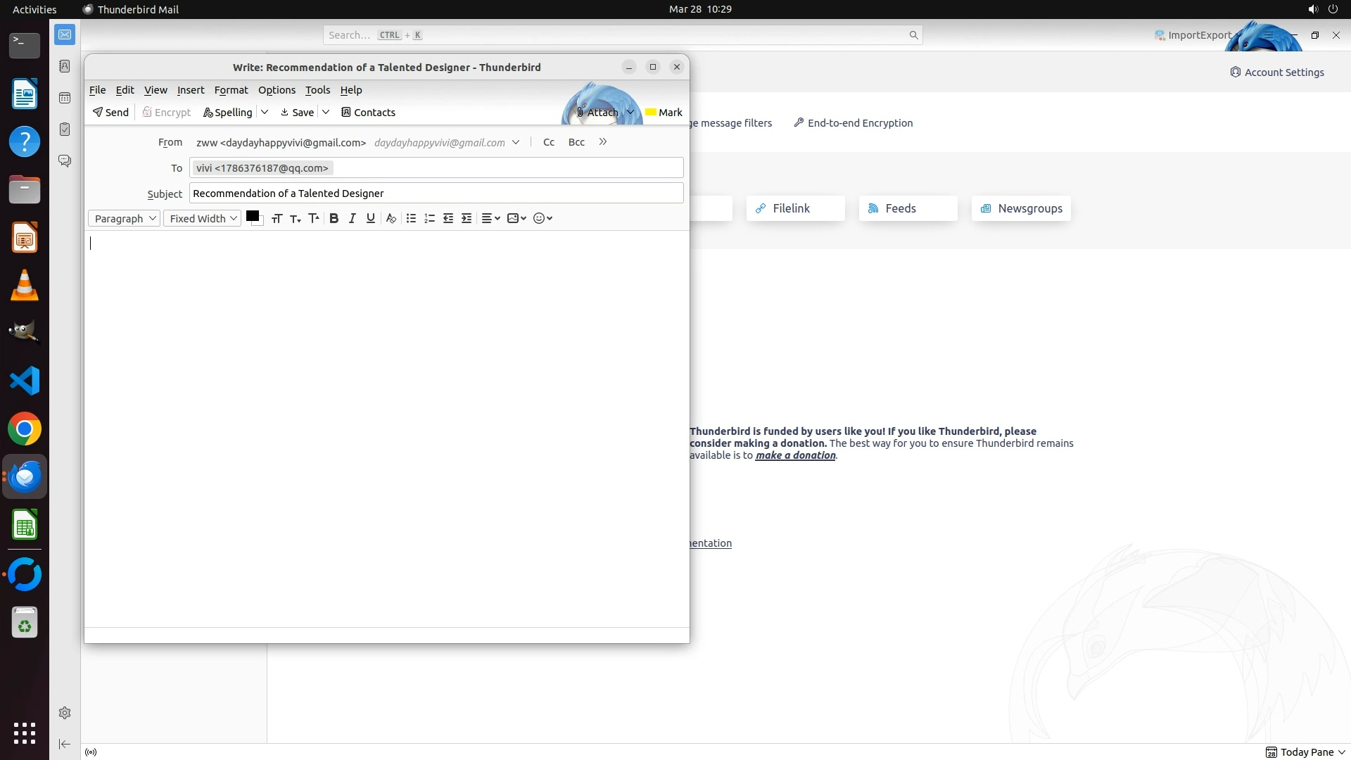Apply bulleted list to message
The image size is (1351, 760).
tap(412, 218)
